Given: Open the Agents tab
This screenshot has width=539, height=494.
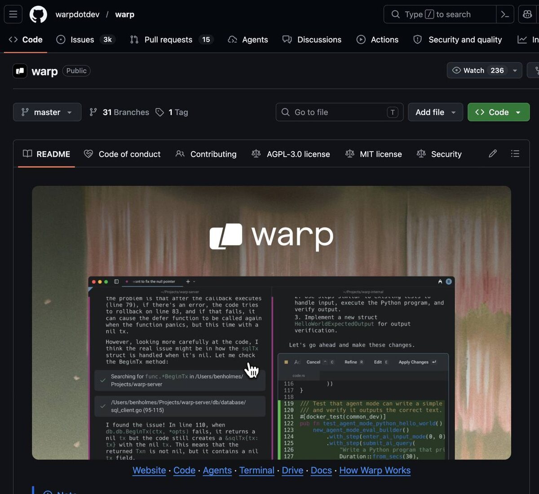Looking at the screenshot, I should (248, 40).
